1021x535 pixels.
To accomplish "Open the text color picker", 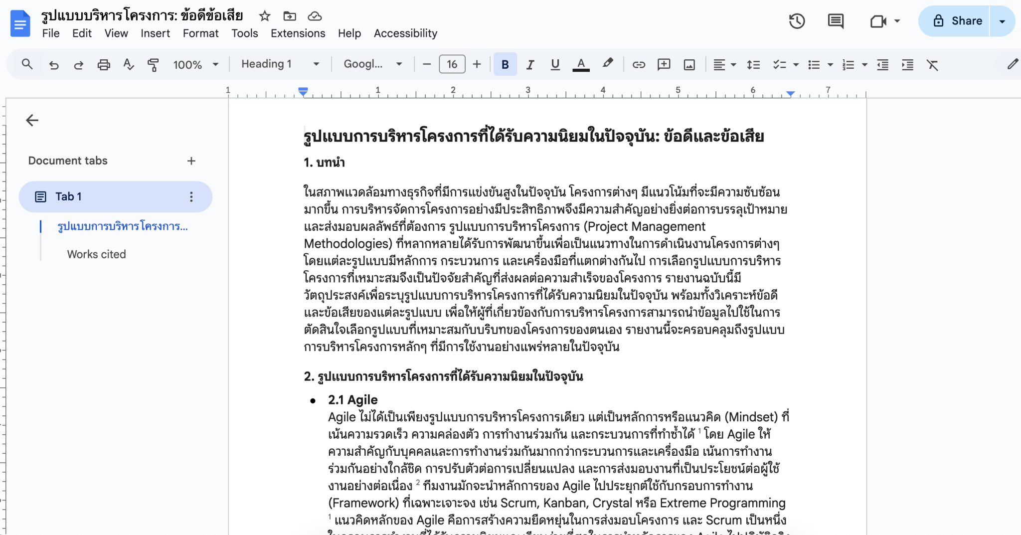I will (581, 65).
